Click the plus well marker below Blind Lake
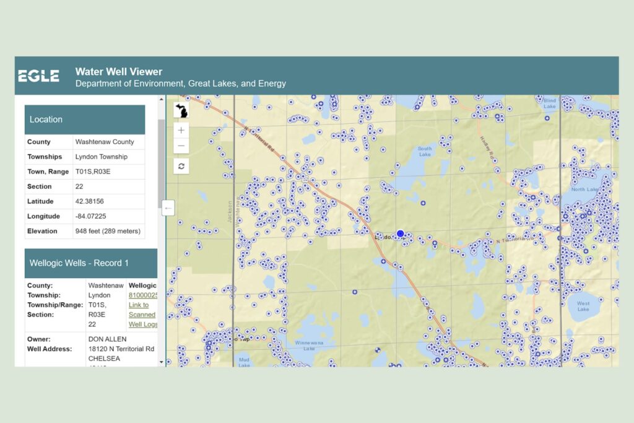The height and width of the screenshot is (423, 634). pos(547,118)
